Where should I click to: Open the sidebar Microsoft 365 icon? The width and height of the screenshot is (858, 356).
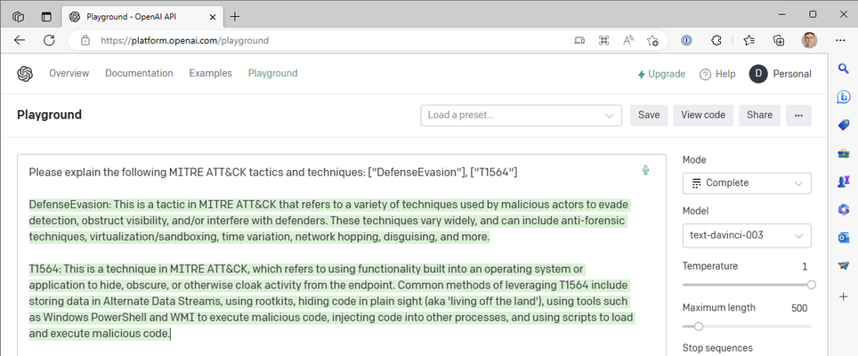[843, 210]
